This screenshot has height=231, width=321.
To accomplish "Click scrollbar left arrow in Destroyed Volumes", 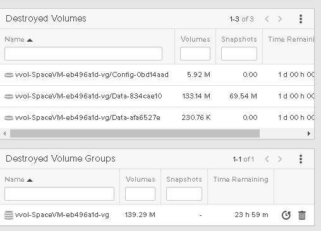I will pos(4,134).
